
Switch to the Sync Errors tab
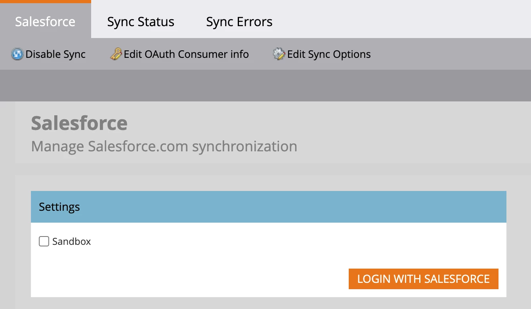(239, 21)
